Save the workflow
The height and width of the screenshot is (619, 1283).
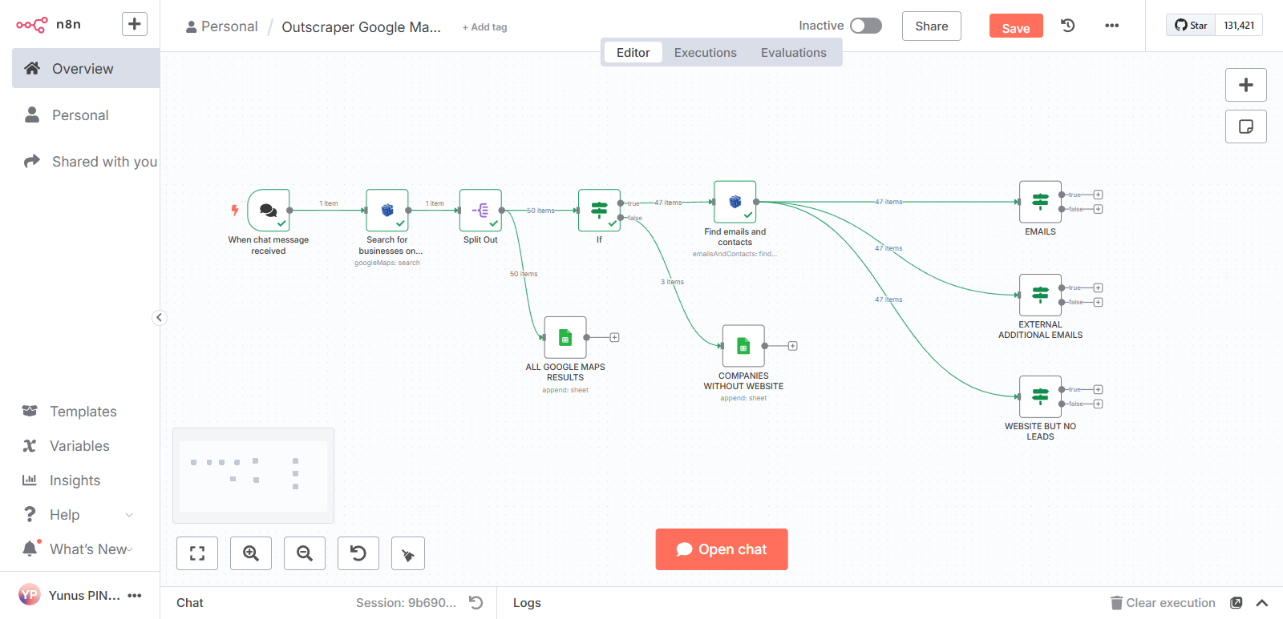tap(1016, 26)
